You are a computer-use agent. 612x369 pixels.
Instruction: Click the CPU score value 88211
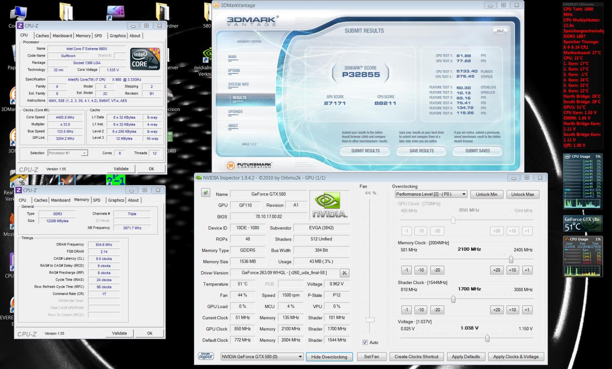coord(386,103)
